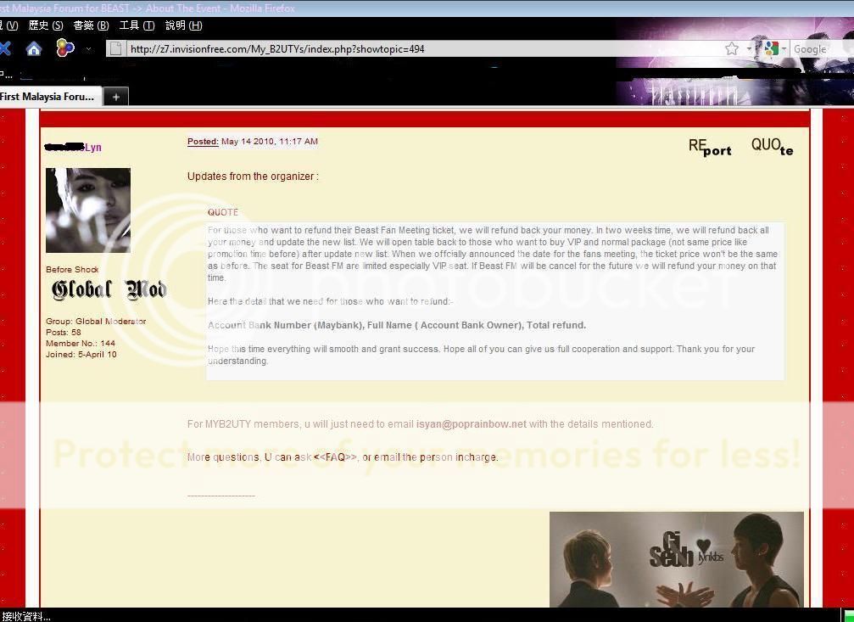Image resolution: width=854 pixels, height=622 pixels.
Task: Click the Posted link in the post header
Action: point(204,142)
